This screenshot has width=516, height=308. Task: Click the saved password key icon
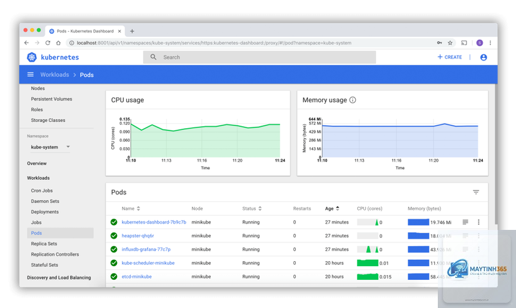click(439, 42)
